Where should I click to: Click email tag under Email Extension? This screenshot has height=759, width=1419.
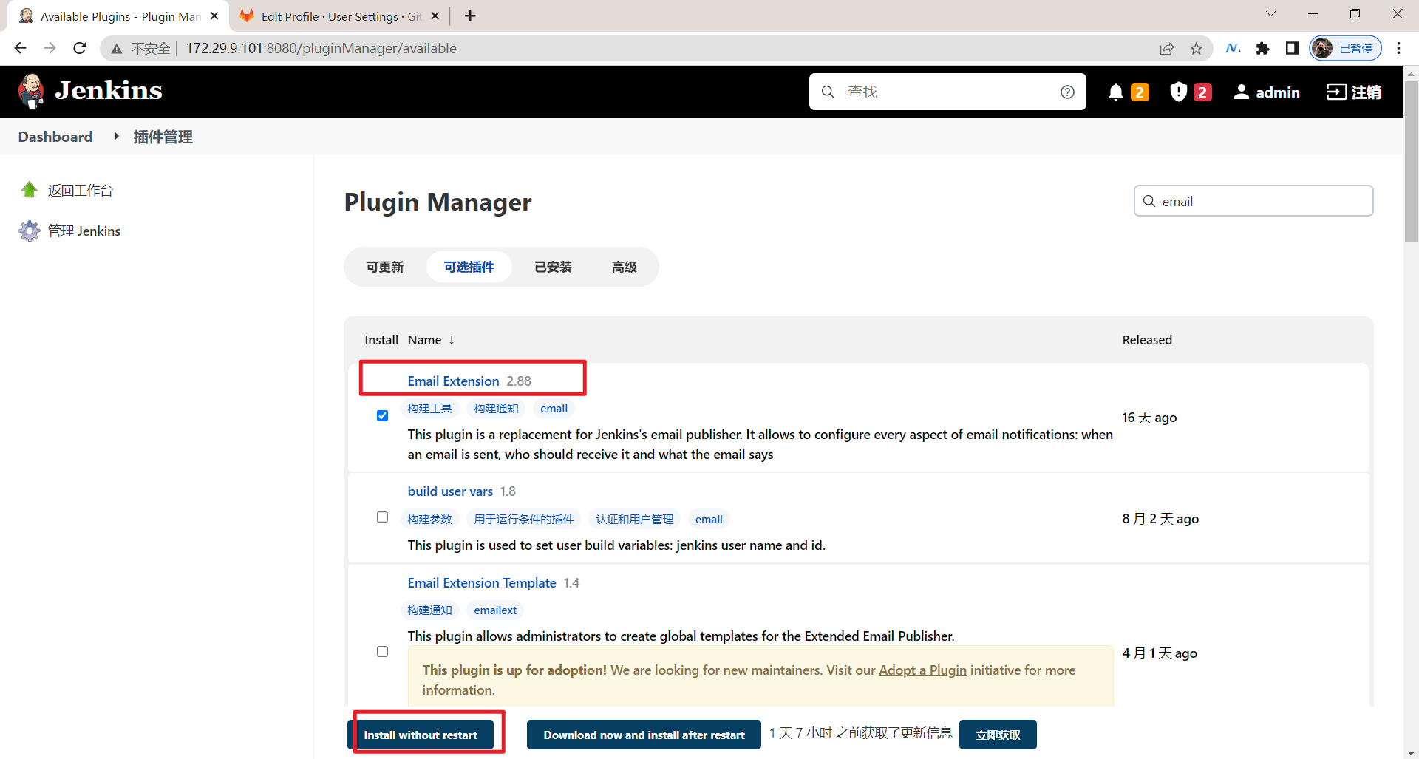(x=554, y=409)
